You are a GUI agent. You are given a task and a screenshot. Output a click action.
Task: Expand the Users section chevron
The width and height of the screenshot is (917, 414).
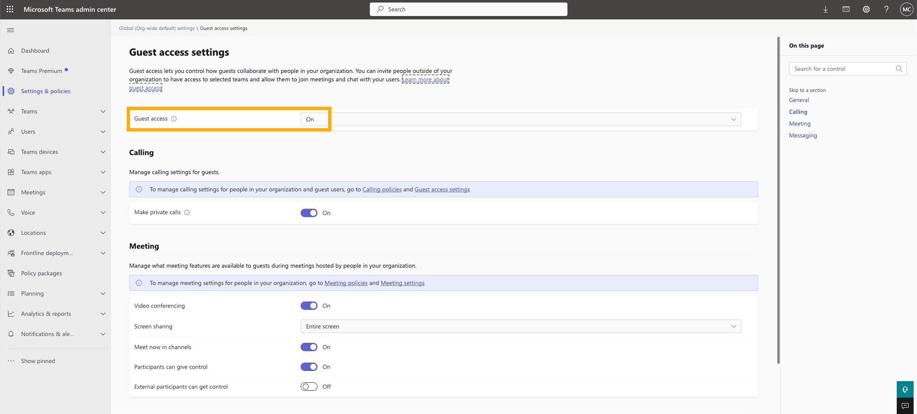tap(103, 132)
